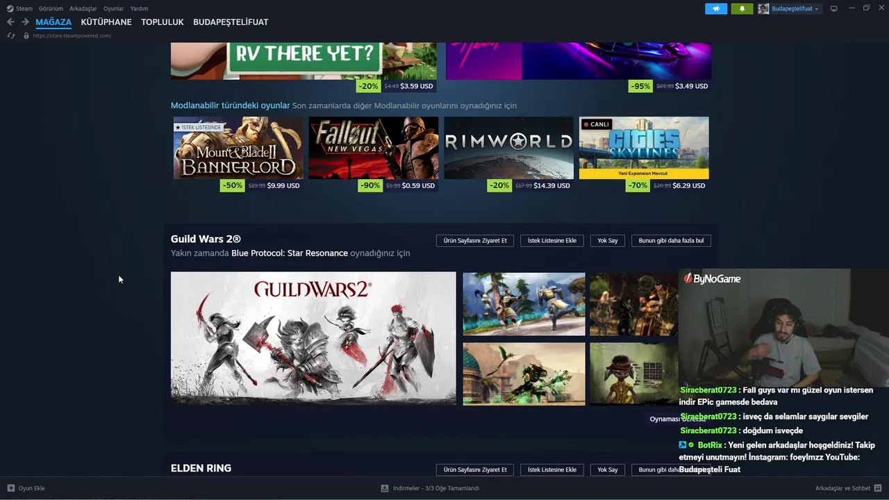View Guild Wars 2 green dragon screenshot

(x=524, y=374)
